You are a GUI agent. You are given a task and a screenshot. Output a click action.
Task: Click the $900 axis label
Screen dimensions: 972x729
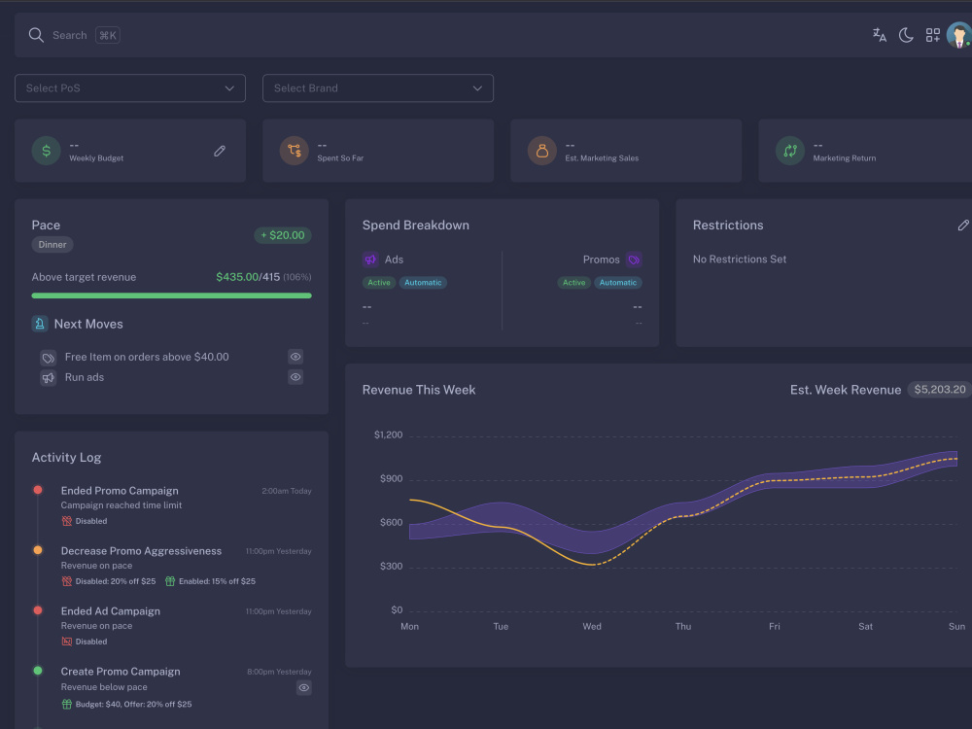pyautogui.click(x=391, y=478)
